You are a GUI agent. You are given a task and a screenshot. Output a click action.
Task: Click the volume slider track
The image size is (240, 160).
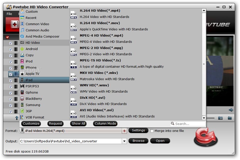211,118
